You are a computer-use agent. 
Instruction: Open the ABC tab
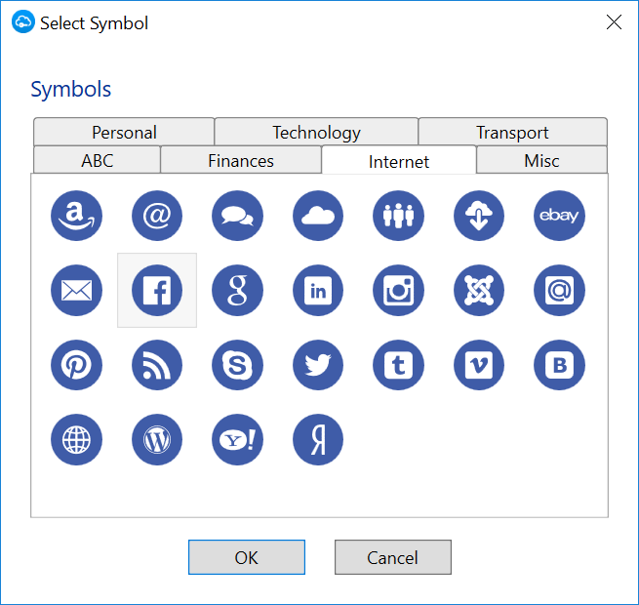(97, 161)
